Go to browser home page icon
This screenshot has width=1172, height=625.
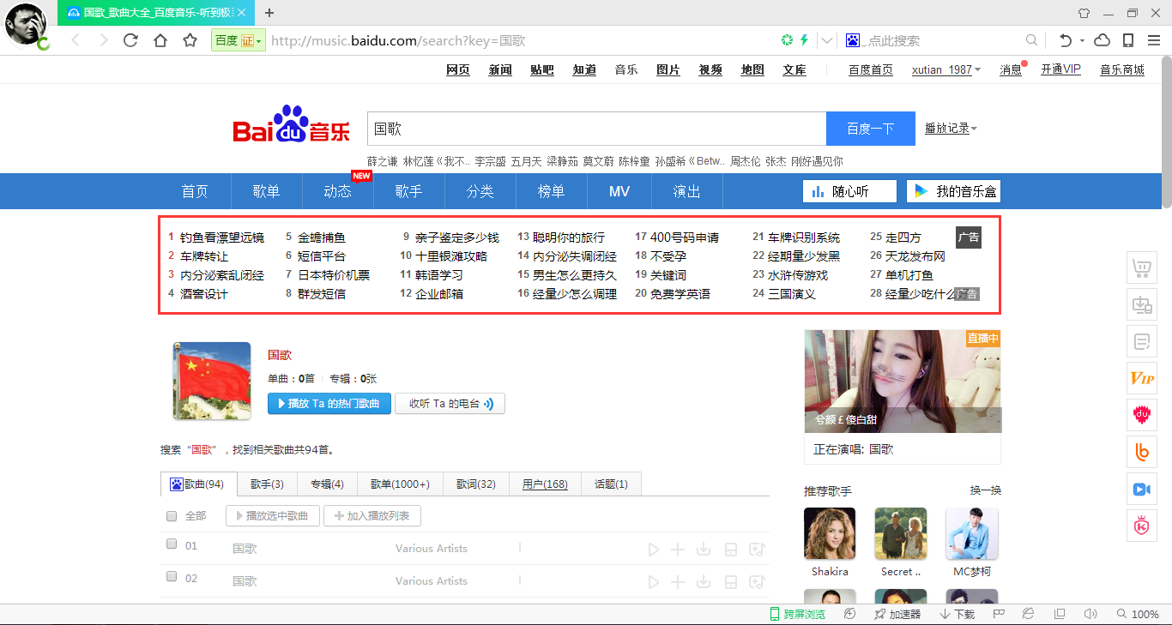click(x=160, y=40)
